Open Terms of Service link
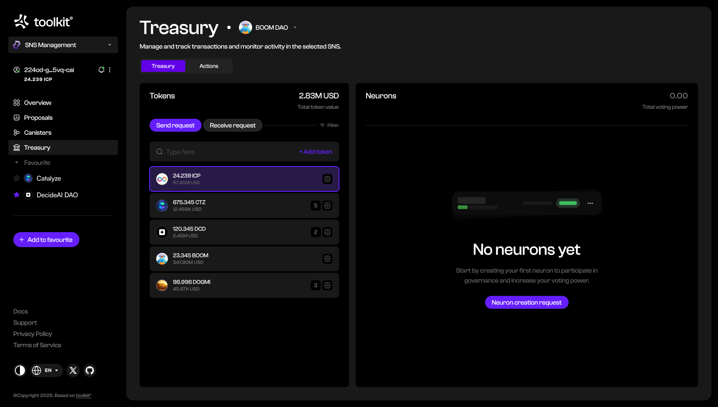 37,345
